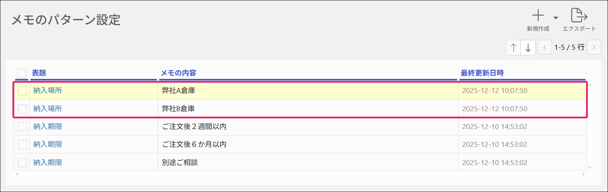Toggle the select-all checkbox in header
The width and height of the screenshot is (608, 192).
pos(22,73)
